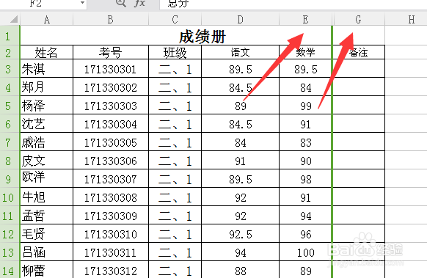
Task: Click the name cell 戚浩
Action: click(x=46, y=142)
